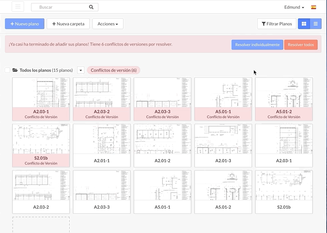The width and height of the screenshot is (327, 233).
Task: Switch to grid view layout
Action: 304,24
